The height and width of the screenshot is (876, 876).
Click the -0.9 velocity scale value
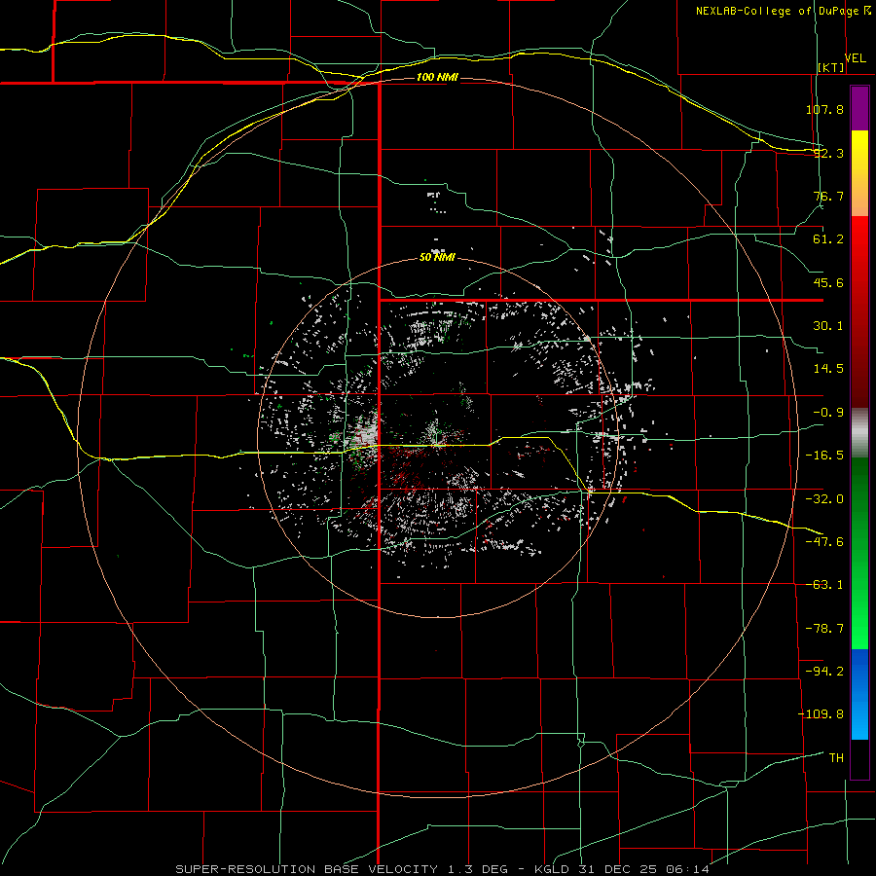[x=828, y=413]
